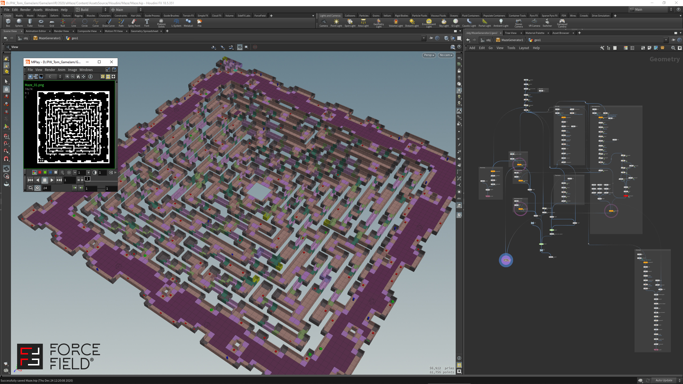Select the Sphere tool on the Create shelf
This screenshot has width=683, height=384.
point(19,23)
